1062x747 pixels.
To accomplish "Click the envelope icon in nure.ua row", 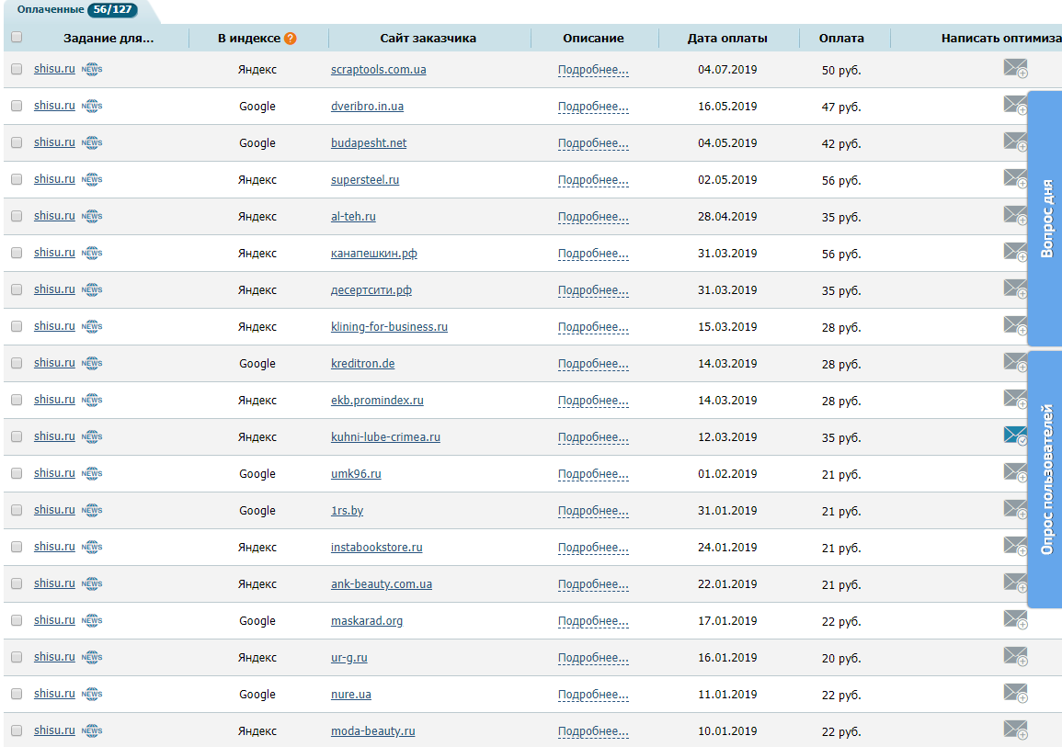I will pyautogui.click(x=1015, y=693).
